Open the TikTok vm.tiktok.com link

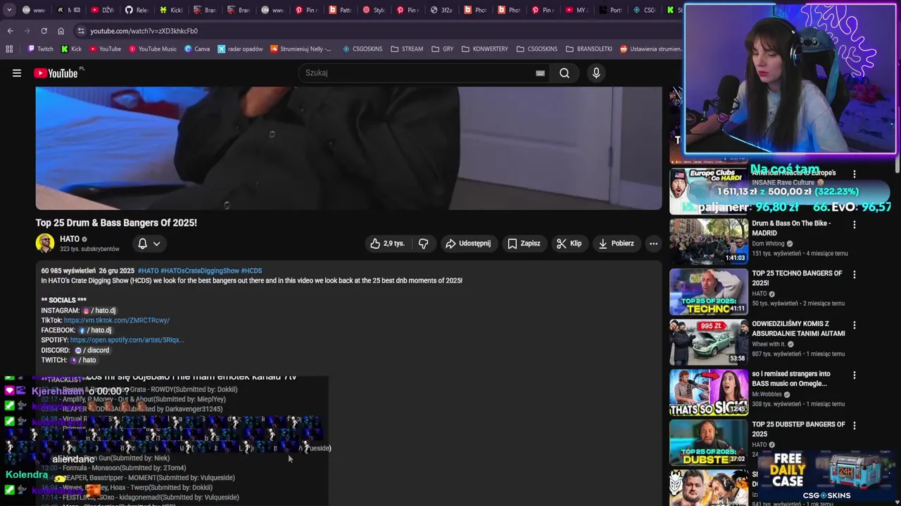pyautogui.click(x=117, y=320)
